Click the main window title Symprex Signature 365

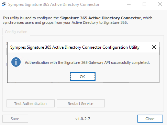point(54,4)
